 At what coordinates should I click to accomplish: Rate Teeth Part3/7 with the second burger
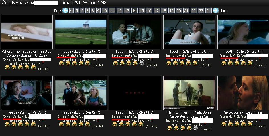tap(14, 124)
